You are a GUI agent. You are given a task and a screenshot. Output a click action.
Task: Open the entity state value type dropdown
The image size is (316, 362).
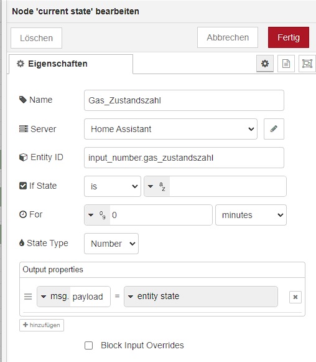click(x=201, y=297)
